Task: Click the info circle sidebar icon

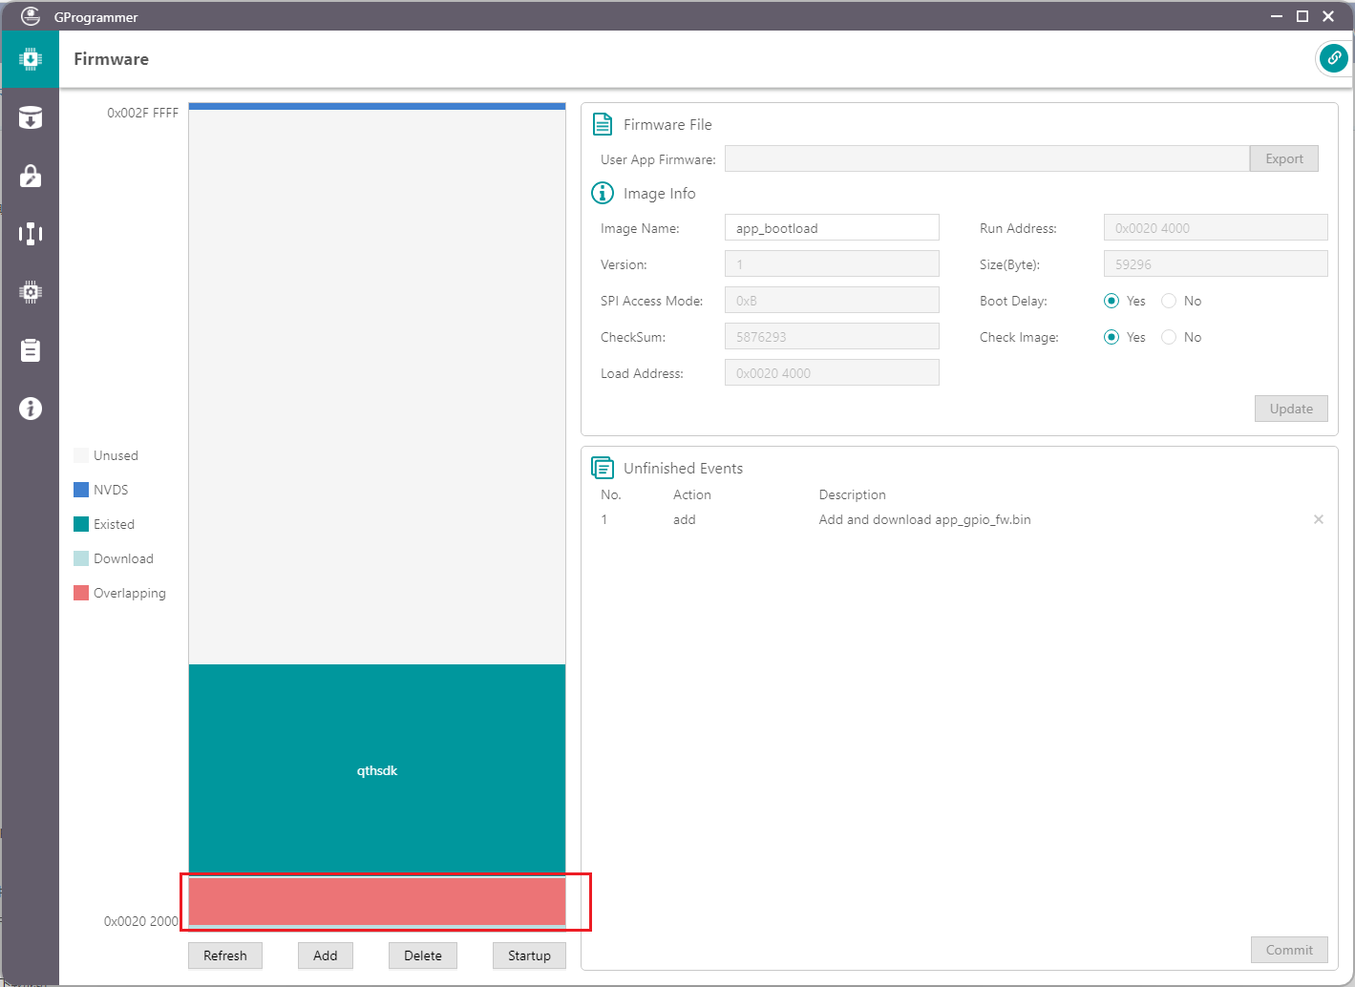Action: pos(31,409)
